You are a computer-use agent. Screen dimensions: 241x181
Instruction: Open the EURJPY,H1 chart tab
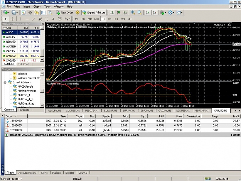pyautogui.click(x=129, y=111)
